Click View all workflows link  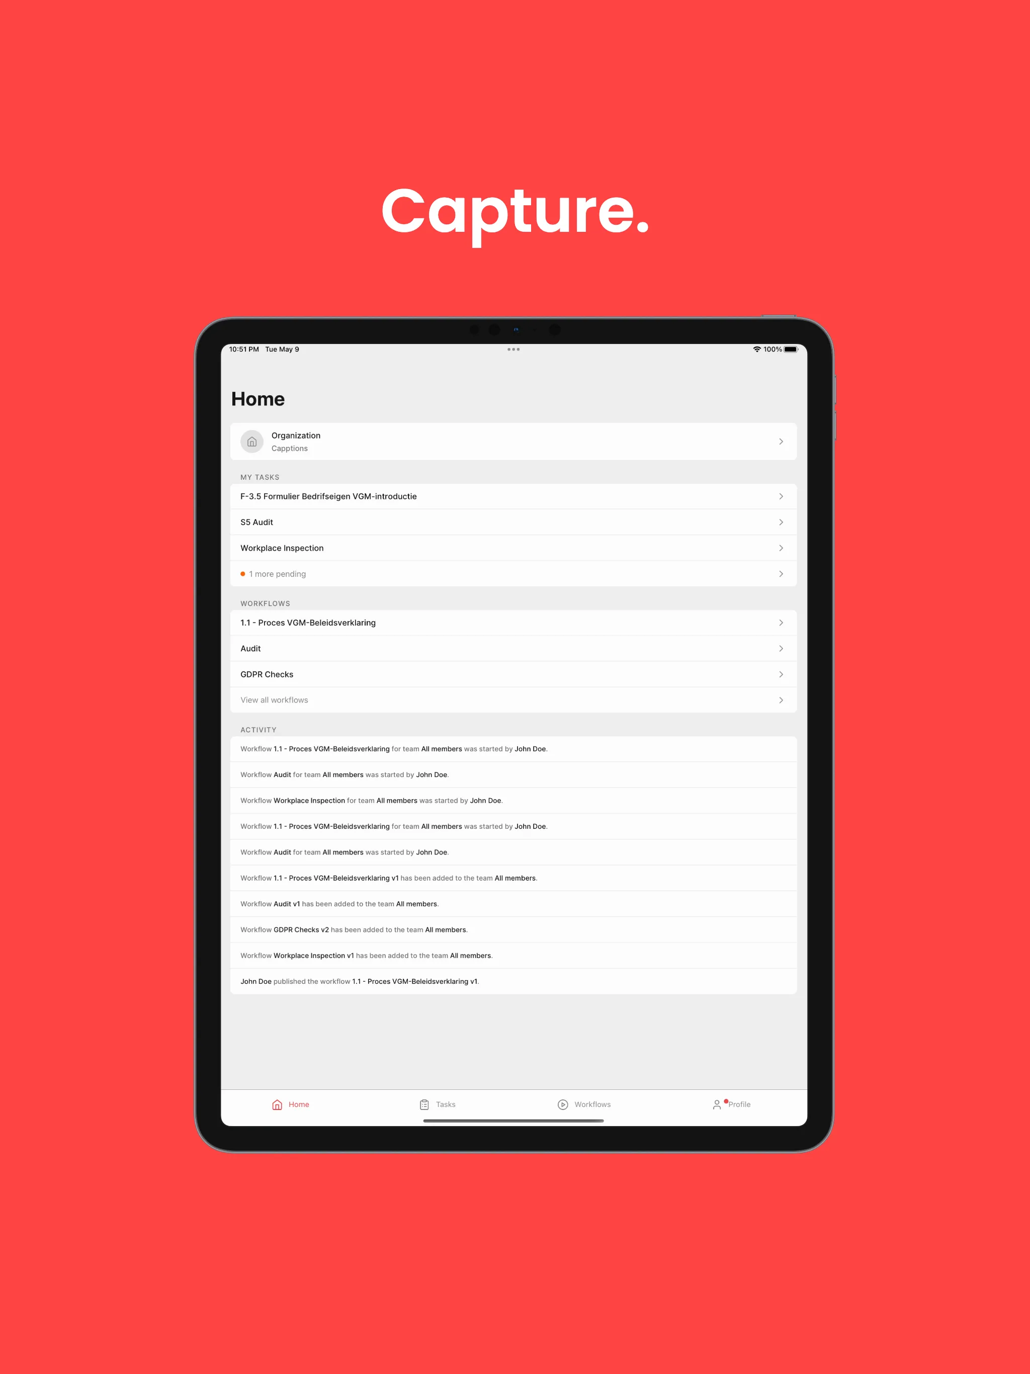(x=514, y=698)
